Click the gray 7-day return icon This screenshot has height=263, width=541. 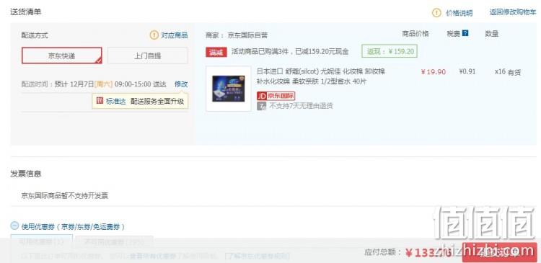[x=261, y=106]
